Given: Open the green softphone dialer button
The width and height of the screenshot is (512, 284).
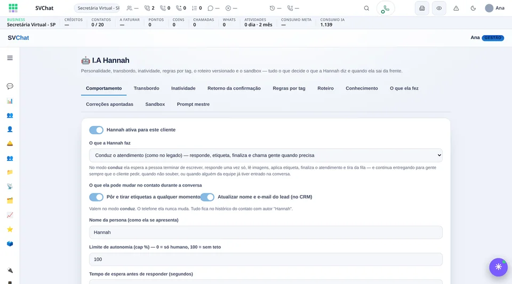Looking at the screenshot, I should (385, 9).
